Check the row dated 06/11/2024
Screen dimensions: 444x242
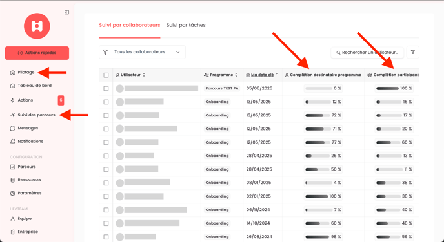(x=106, y=210)
